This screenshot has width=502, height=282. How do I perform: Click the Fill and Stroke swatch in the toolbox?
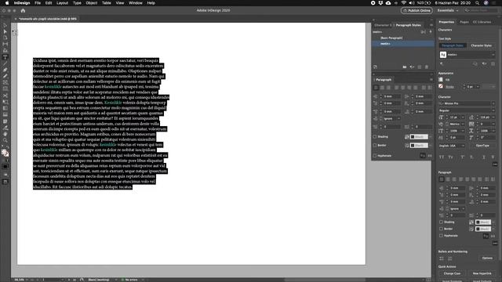(x=5, y=154)
